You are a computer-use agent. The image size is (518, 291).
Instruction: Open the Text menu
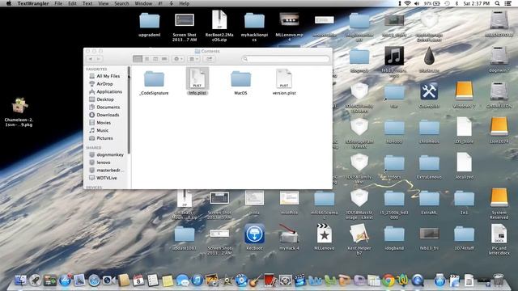(x=87, y=3)
